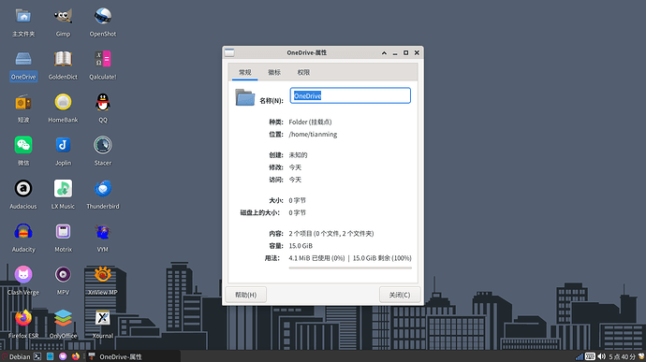Open the 短波 radio desktop icon
Screen dimensions: 646x362
point(23,103)
